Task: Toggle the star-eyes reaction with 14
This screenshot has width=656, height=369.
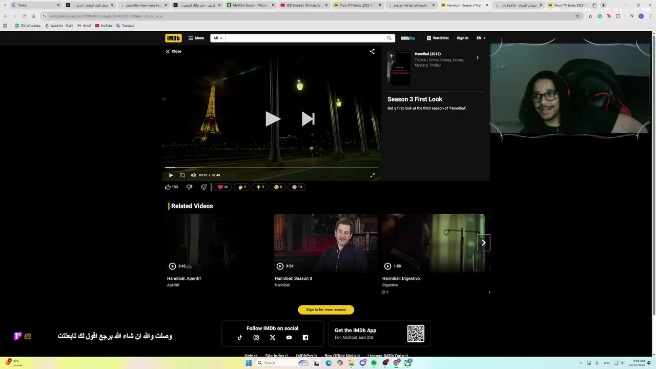Action: click(x=296, y=187)
